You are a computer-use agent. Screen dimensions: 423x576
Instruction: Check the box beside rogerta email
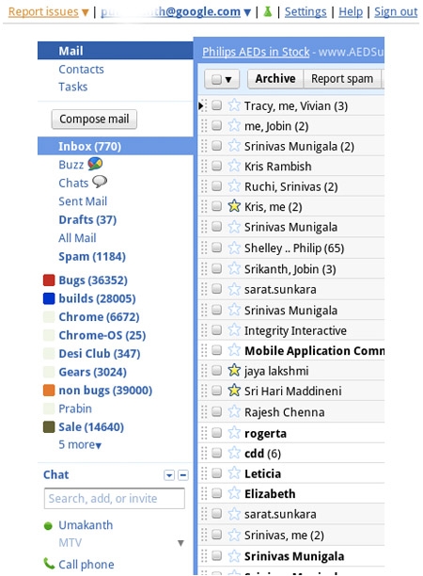[217, 433]
